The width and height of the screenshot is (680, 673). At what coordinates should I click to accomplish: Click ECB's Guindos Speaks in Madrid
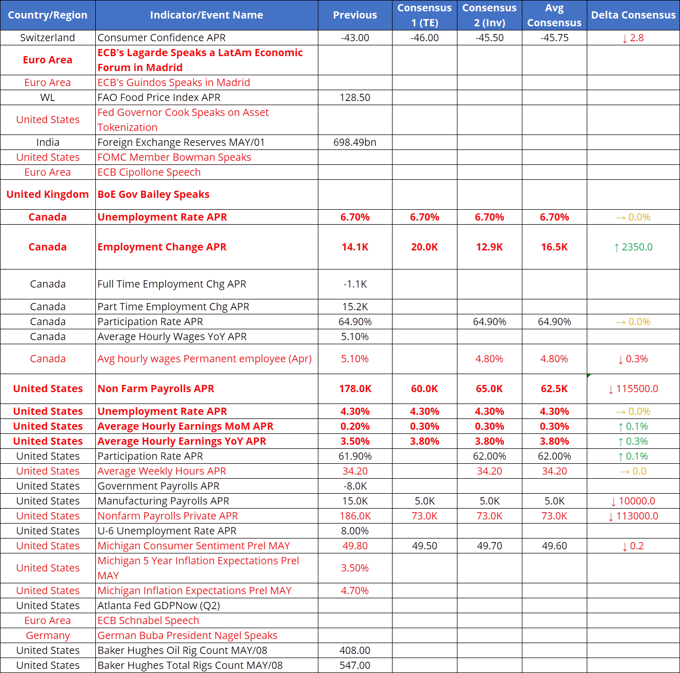pos(207,82)
